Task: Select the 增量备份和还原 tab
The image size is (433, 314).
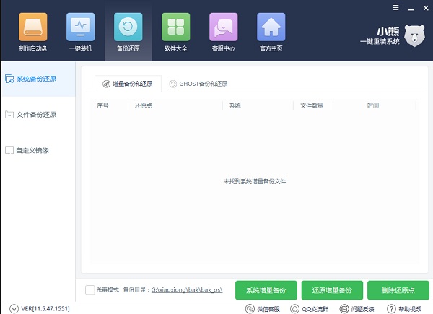Action: point(127,84)
